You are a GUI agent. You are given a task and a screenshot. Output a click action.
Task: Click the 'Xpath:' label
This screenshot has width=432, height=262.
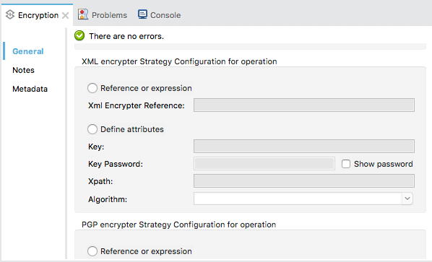(100, 181)
